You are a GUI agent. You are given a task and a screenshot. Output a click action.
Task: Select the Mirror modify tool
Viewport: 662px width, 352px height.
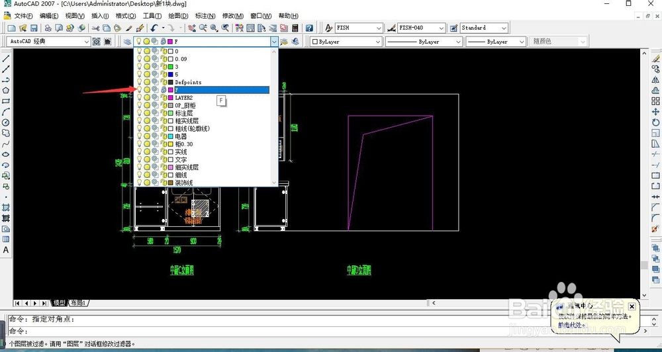[x=655, y=80]
